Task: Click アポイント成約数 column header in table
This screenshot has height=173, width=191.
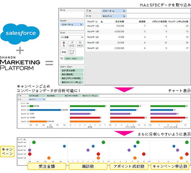Action: point(160,22)
